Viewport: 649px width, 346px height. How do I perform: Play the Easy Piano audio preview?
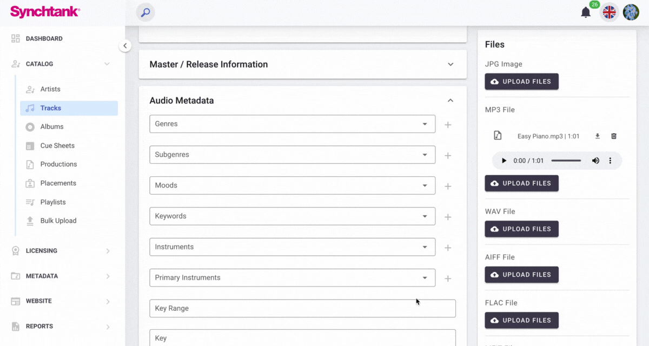504,161
